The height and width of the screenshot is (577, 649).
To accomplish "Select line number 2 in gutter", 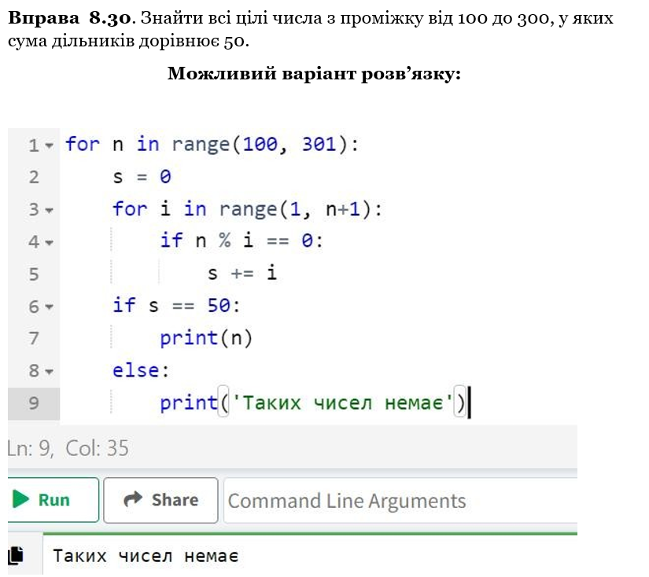I will (x=34, y=177).
